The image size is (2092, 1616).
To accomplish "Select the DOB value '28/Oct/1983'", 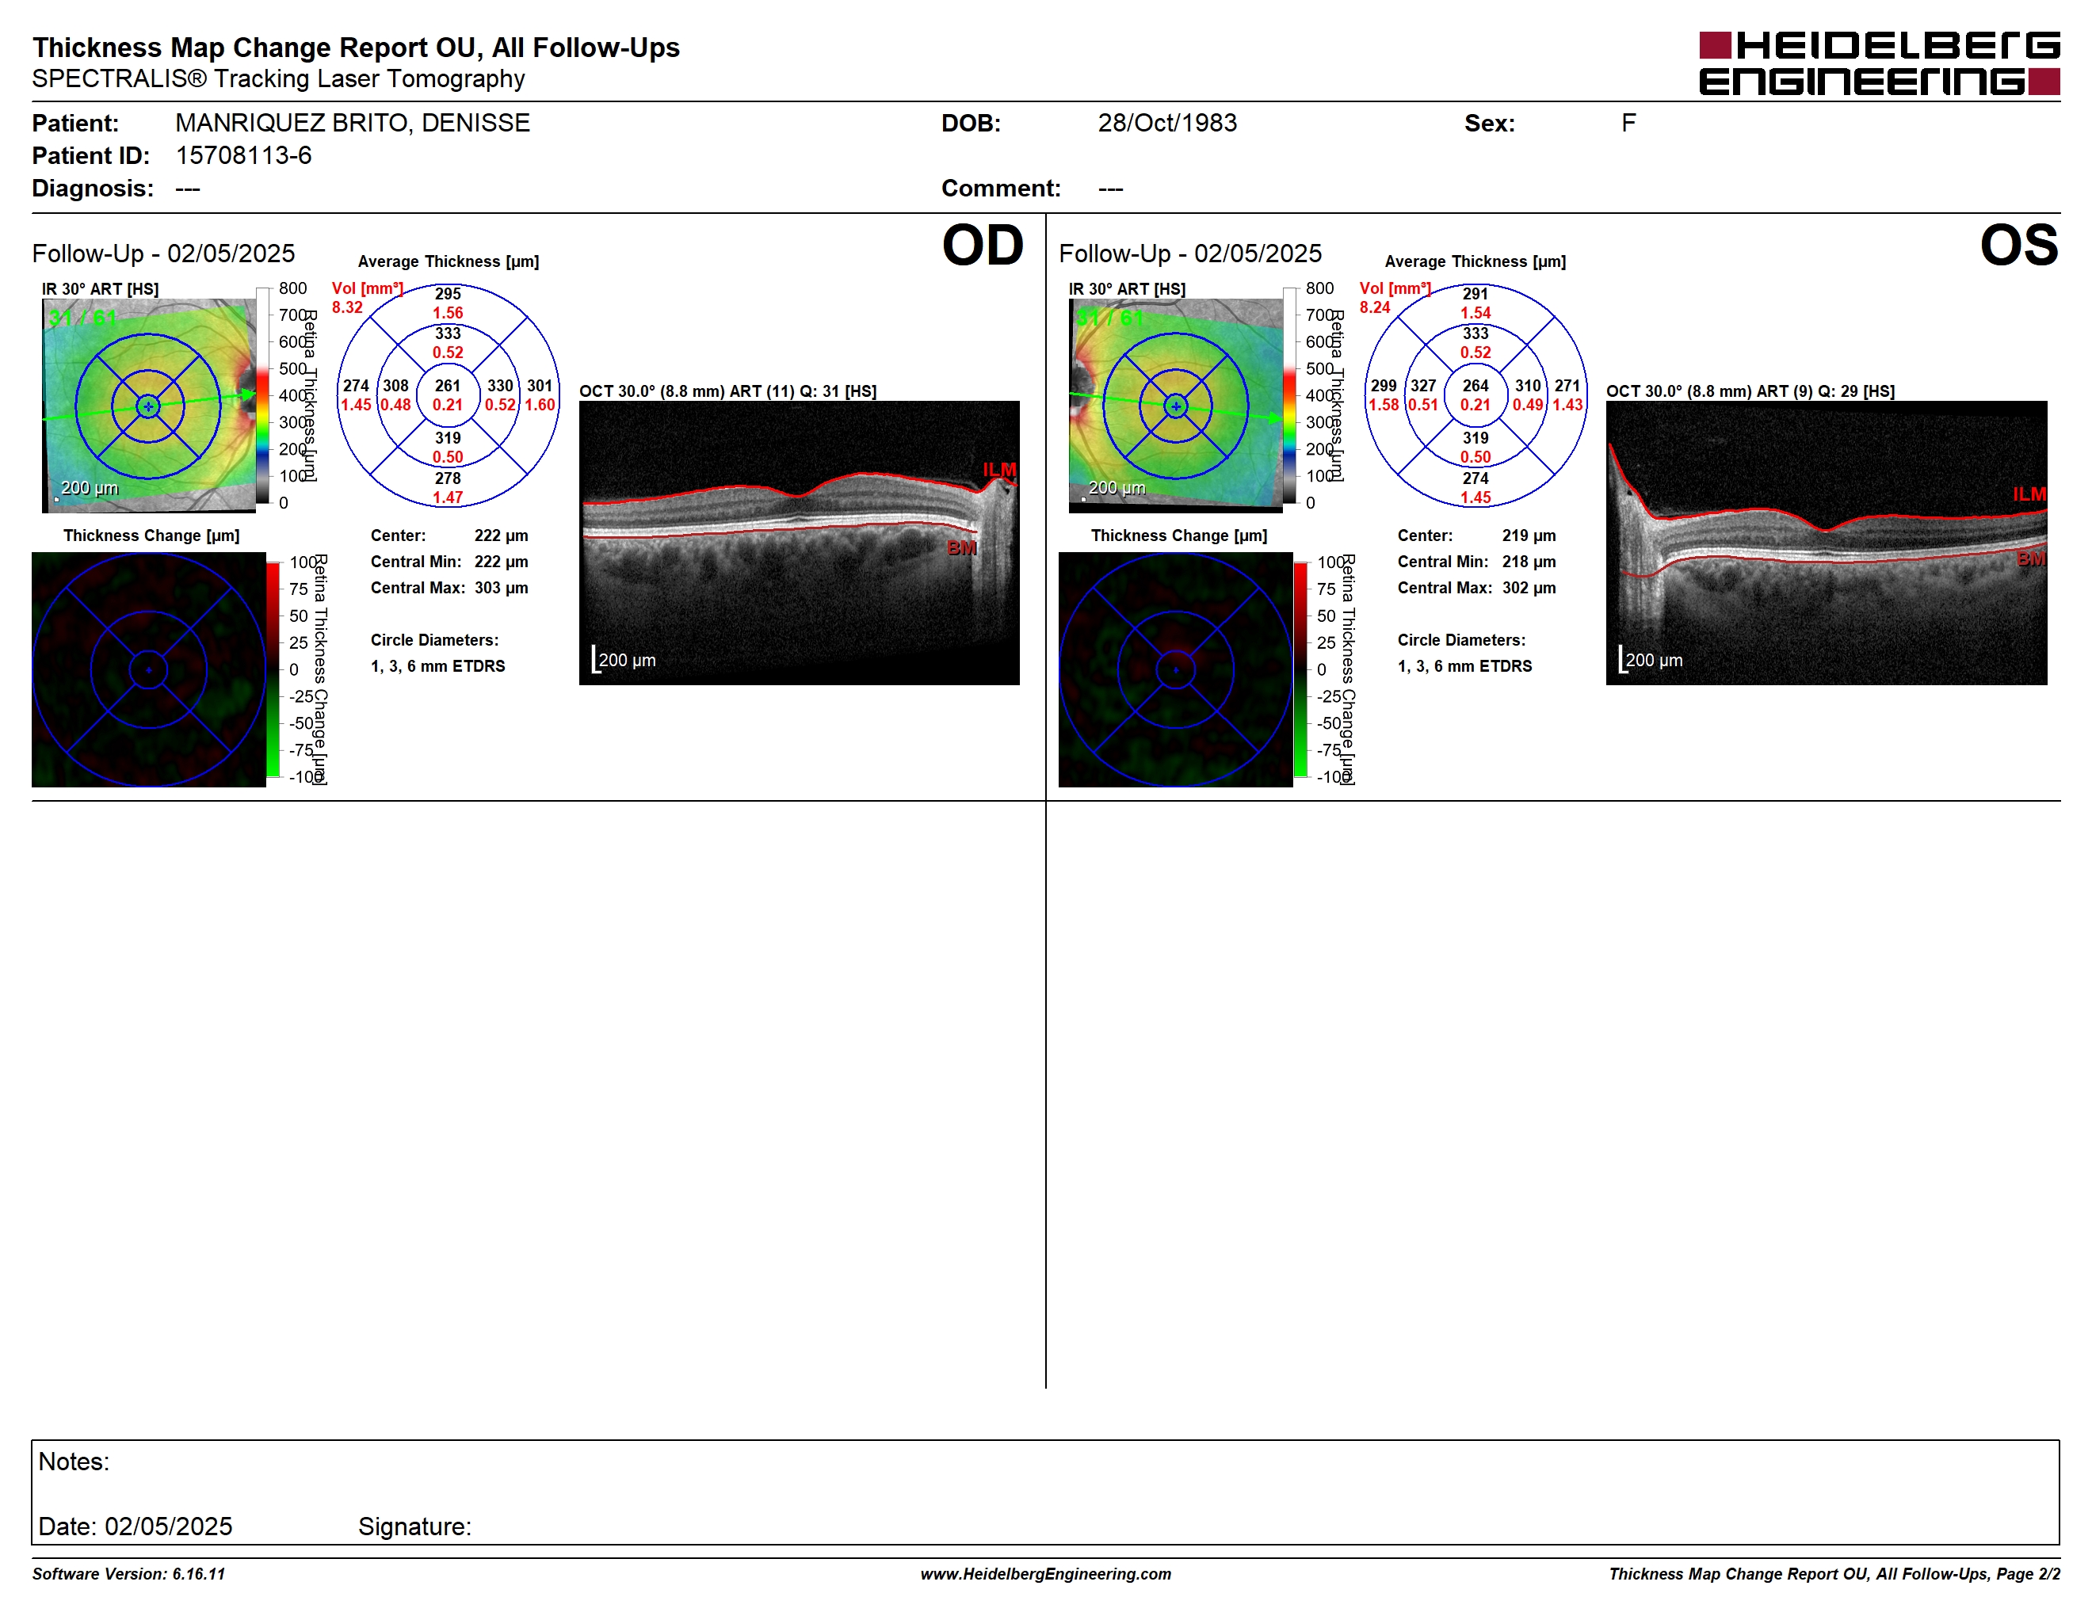I will [x=1166, y=123].
